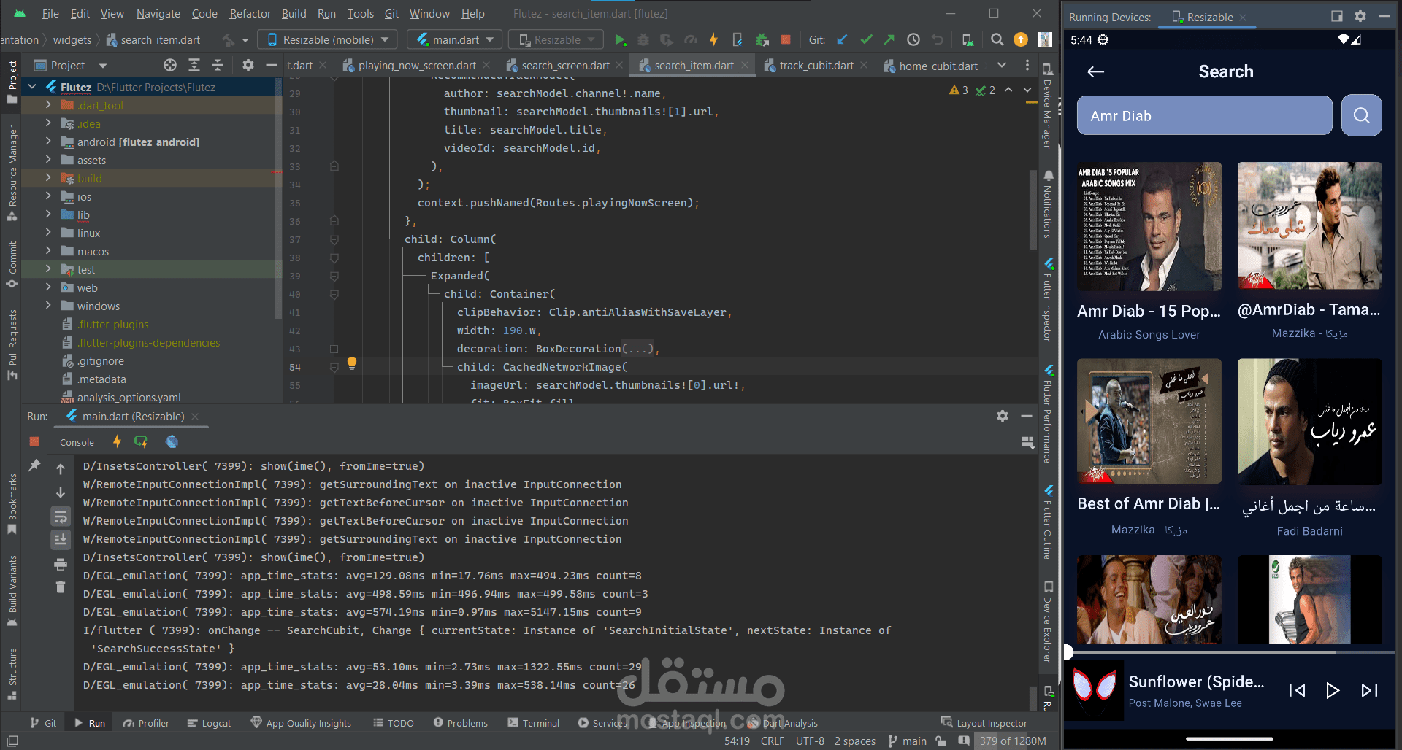Stop the running app with red square

pyautogui.click(x=786, y=40)
